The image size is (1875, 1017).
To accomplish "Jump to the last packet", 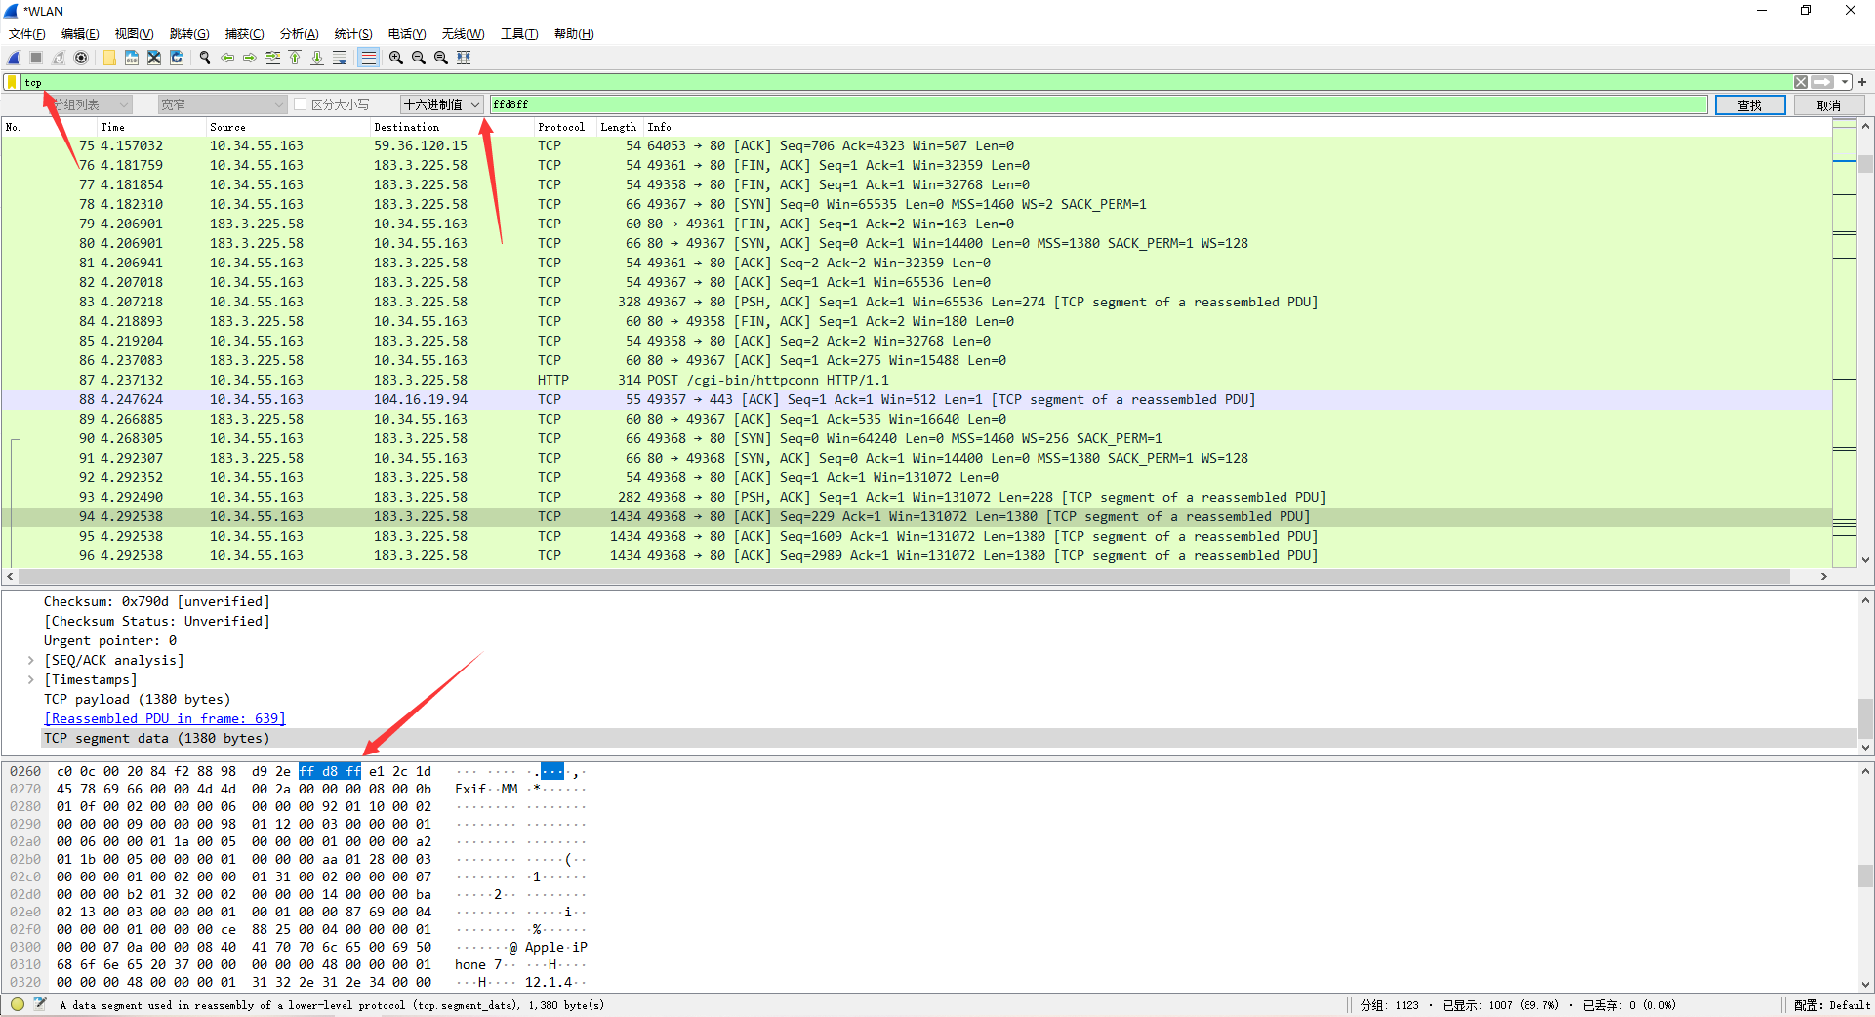I will tap(317, 58).
